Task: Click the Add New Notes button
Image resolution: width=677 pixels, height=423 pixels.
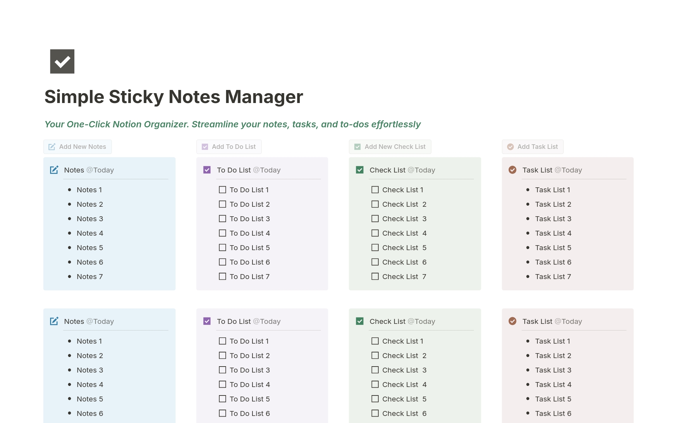Action: click(77, 146)
